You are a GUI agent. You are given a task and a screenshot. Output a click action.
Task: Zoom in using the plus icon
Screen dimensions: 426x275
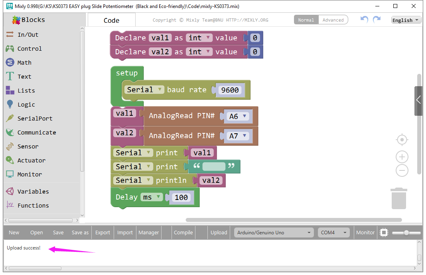402,157
